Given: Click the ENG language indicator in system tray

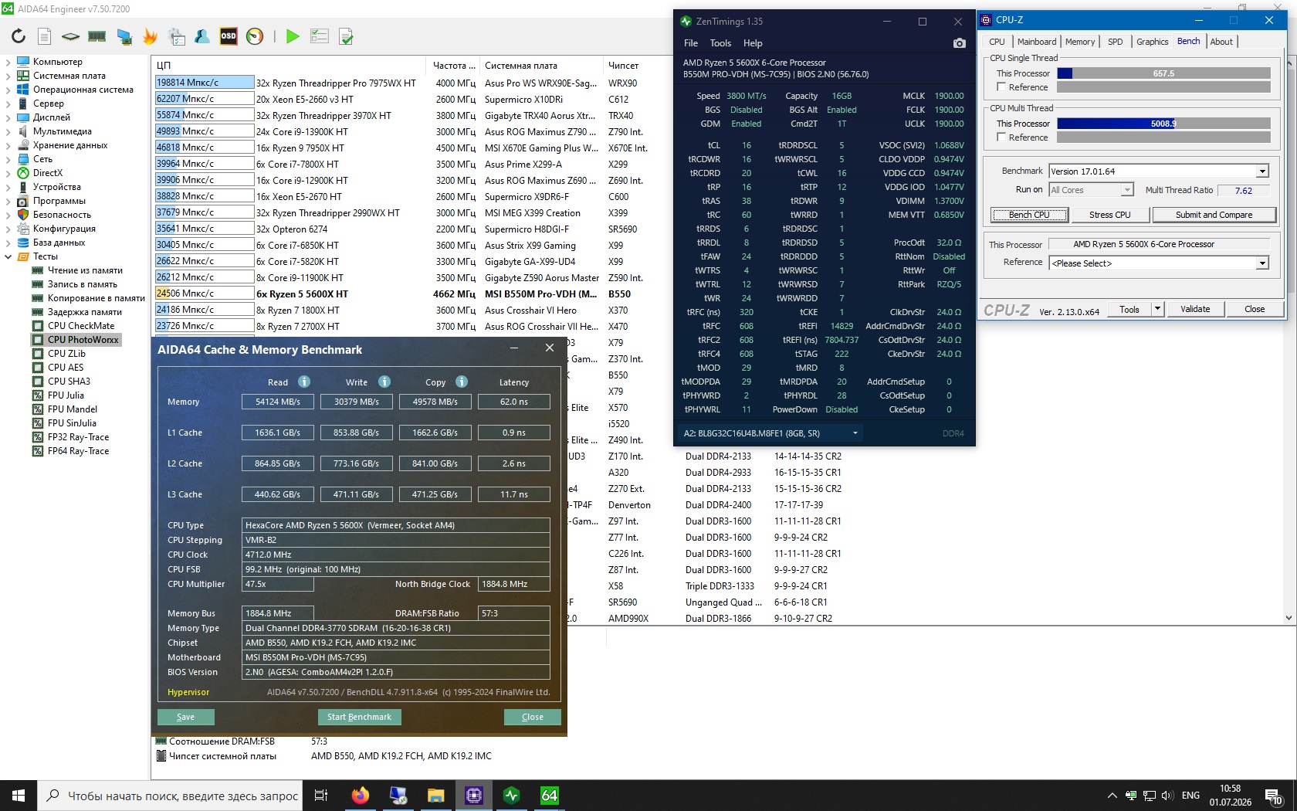Looking at the screenshot, I should [1190, 796].
